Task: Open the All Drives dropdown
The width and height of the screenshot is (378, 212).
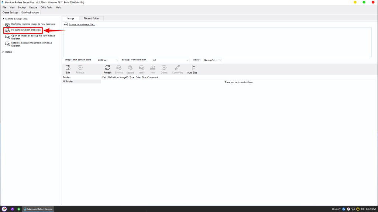Action: pos(108,60)
